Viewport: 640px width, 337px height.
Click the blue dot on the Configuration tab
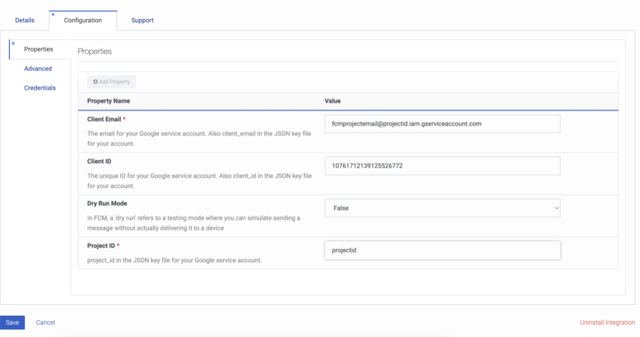(53, 14)
